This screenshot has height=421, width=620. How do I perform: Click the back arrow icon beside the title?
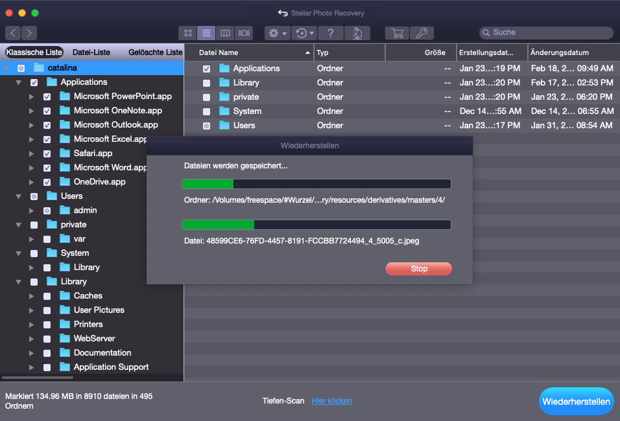pyautogui.click(x=283, y=13)
